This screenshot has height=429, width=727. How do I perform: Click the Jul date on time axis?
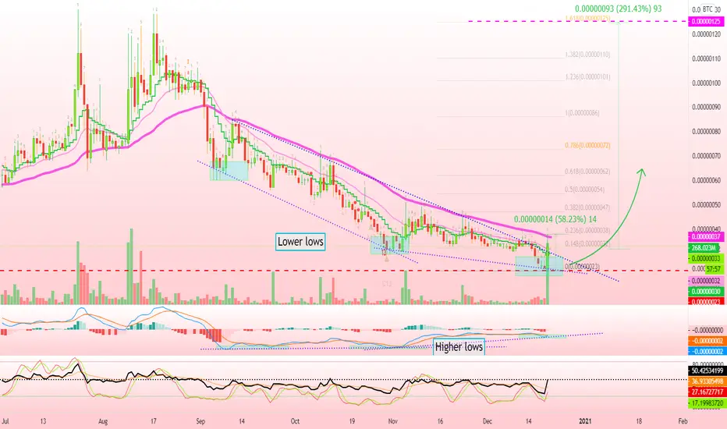5,421
